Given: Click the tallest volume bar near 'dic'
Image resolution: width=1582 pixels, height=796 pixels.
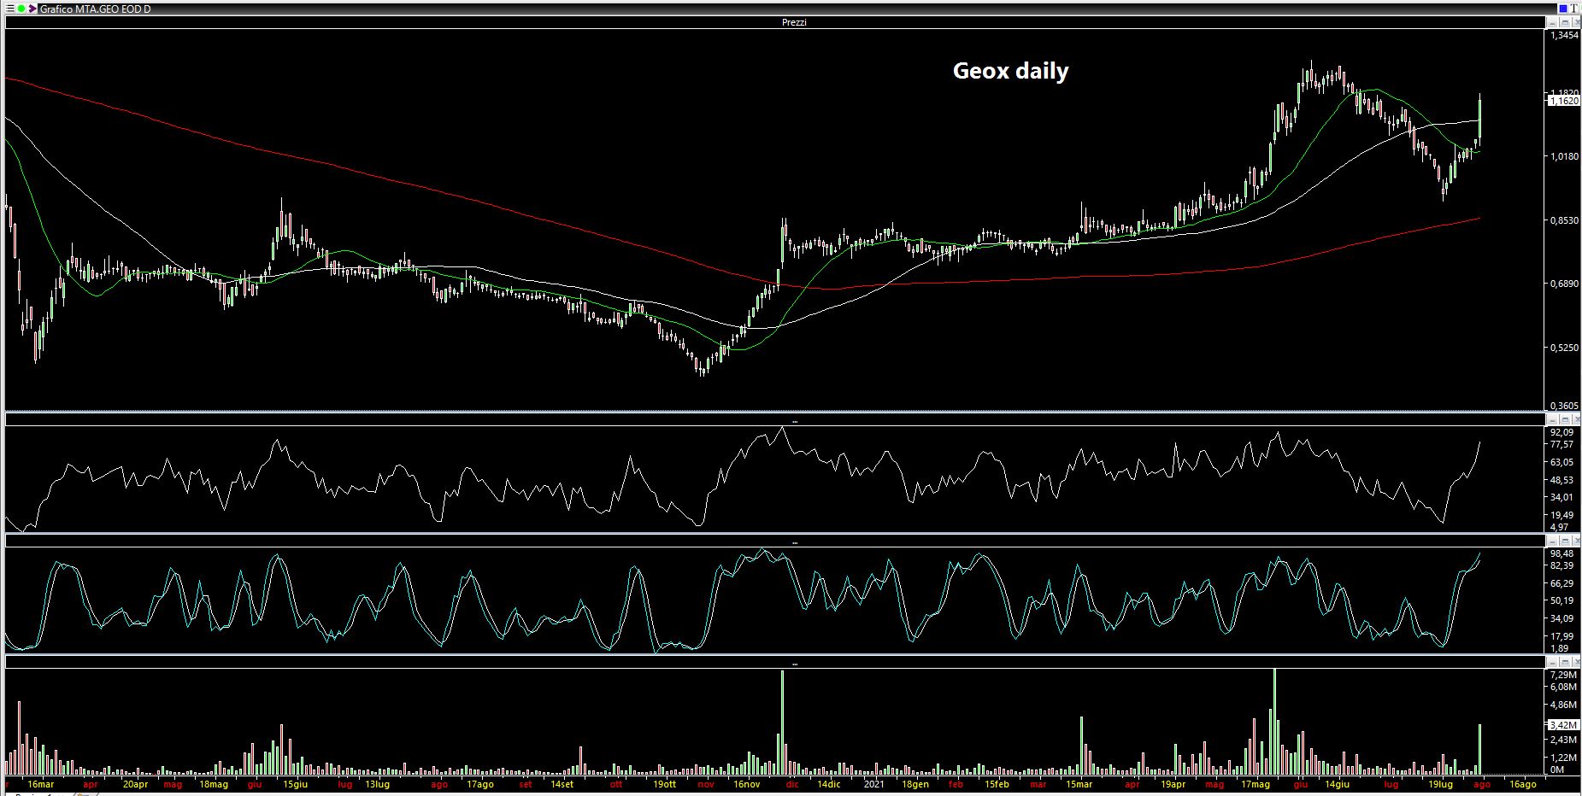Looking at the screenshot, I should tap(781, 722).
